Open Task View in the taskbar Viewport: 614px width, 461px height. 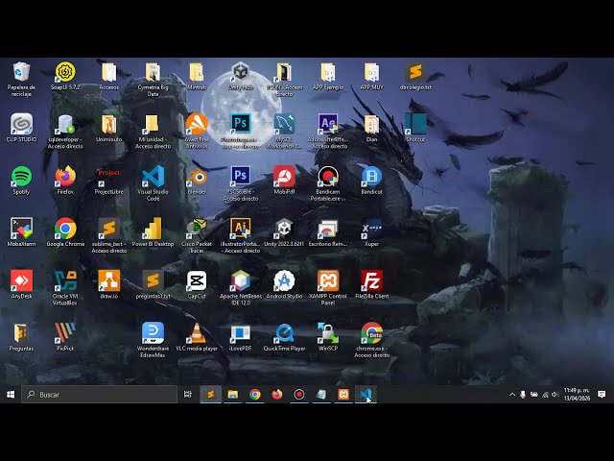pos(188,395)
